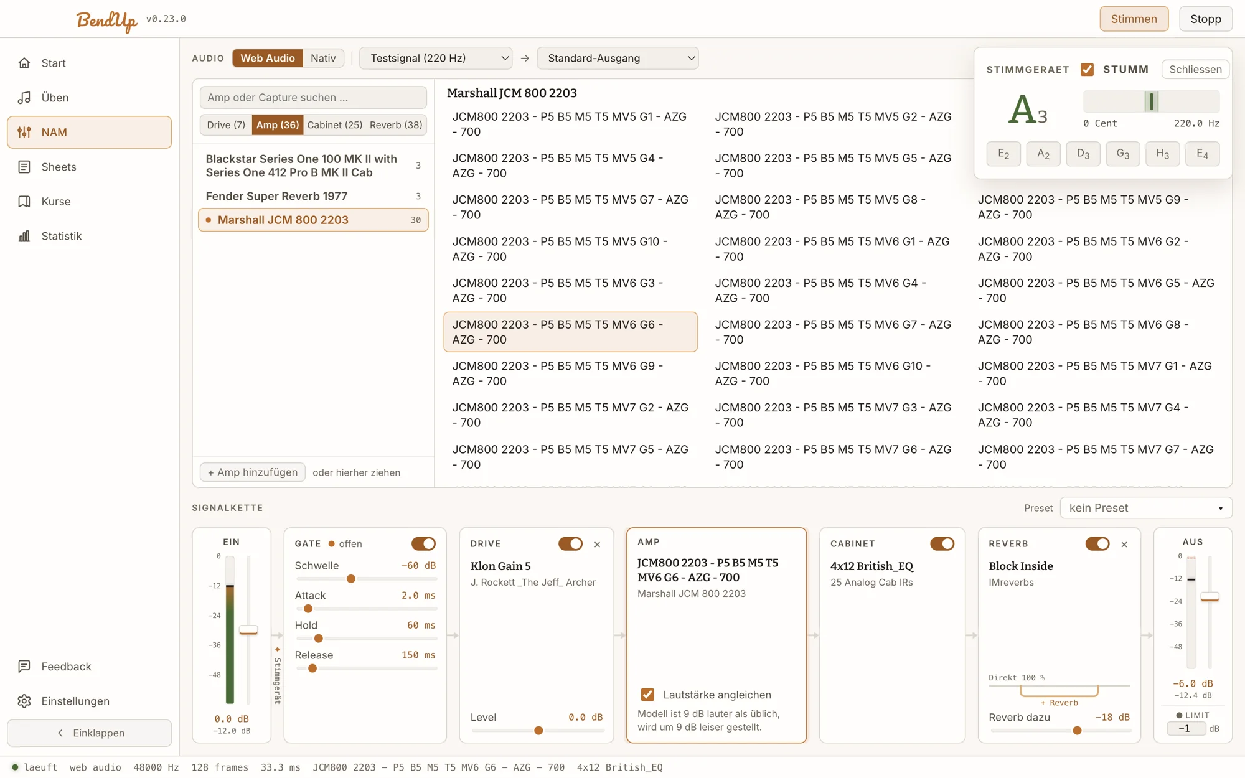Viewport: 1245px width, 778px height.
Task: Remove the Reverb block with X
Action: pos(1124,545)
